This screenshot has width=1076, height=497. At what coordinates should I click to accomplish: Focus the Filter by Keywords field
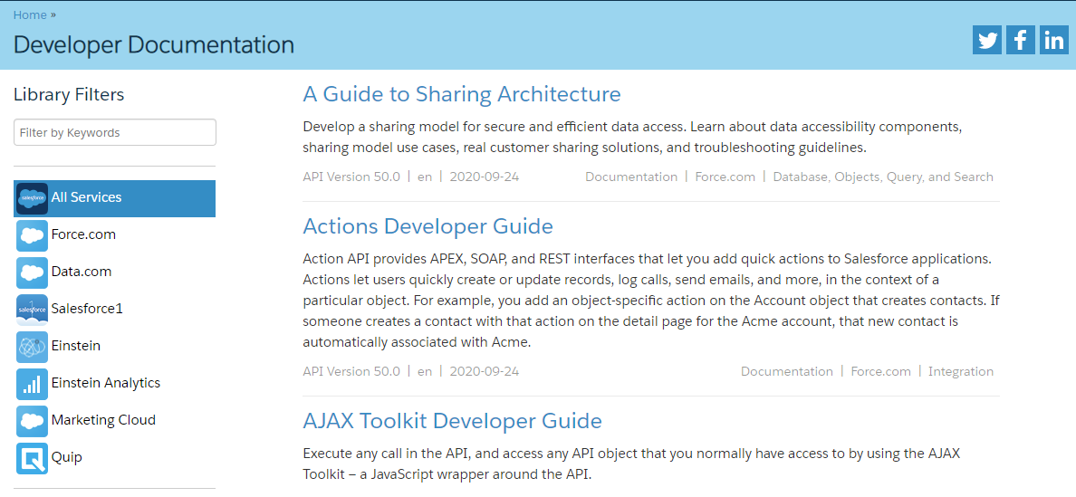(115, 132)
